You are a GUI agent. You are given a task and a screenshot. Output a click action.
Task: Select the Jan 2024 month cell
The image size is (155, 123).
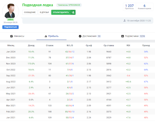(11, 52)
